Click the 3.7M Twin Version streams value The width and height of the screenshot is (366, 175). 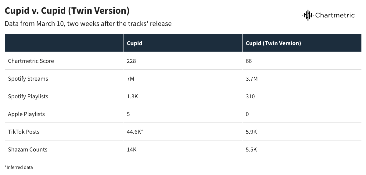tap(252, 78)
